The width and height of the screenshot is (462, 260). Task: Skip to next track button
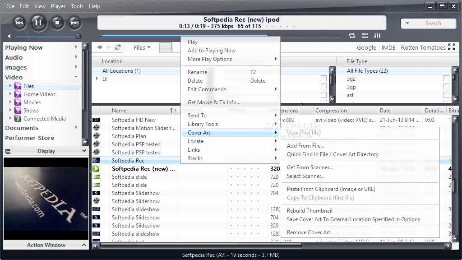[x=74, y=23]
